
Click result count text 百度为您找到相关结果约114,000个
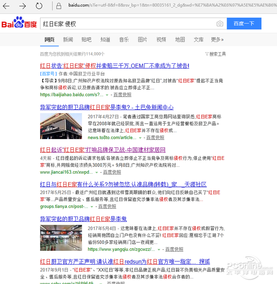tap(72, 54)
